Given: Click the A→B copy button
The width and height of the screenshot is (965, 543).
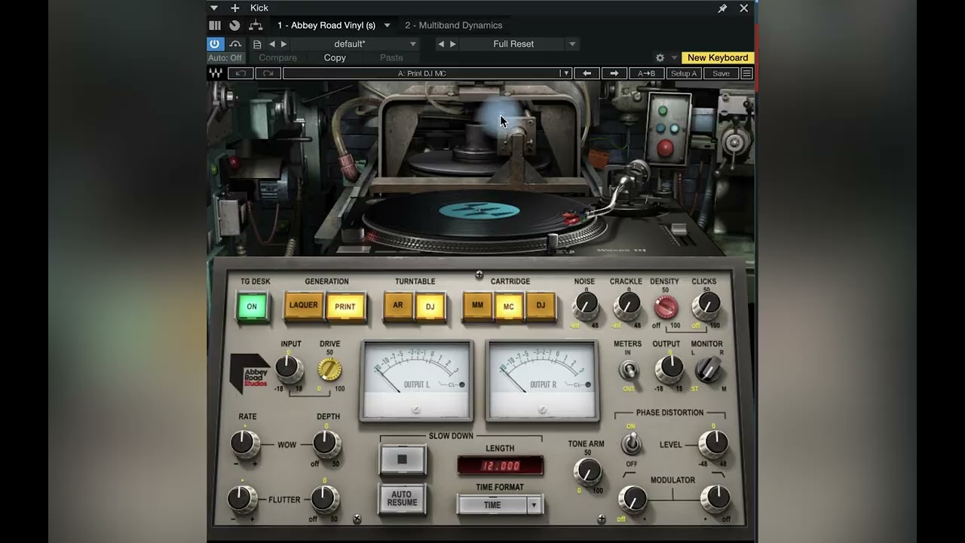Looking at the screenshot, I should 646,73.
